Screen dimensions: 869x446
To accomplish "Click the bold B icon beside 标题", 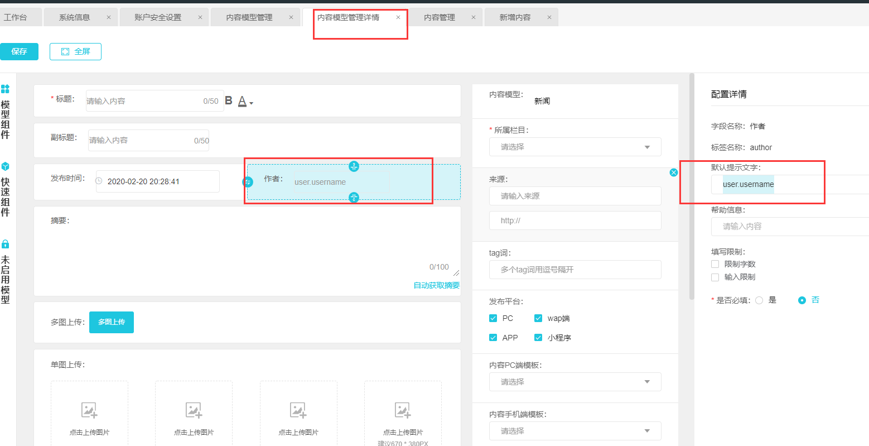I will [229, 100].
